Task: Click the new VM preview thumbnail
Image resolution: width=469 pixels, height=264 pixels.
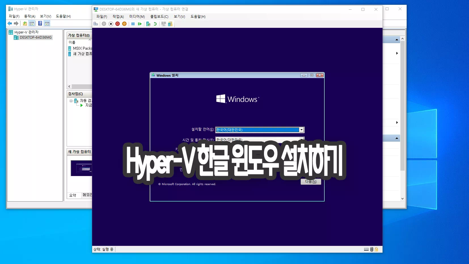Action: point(82,168)
